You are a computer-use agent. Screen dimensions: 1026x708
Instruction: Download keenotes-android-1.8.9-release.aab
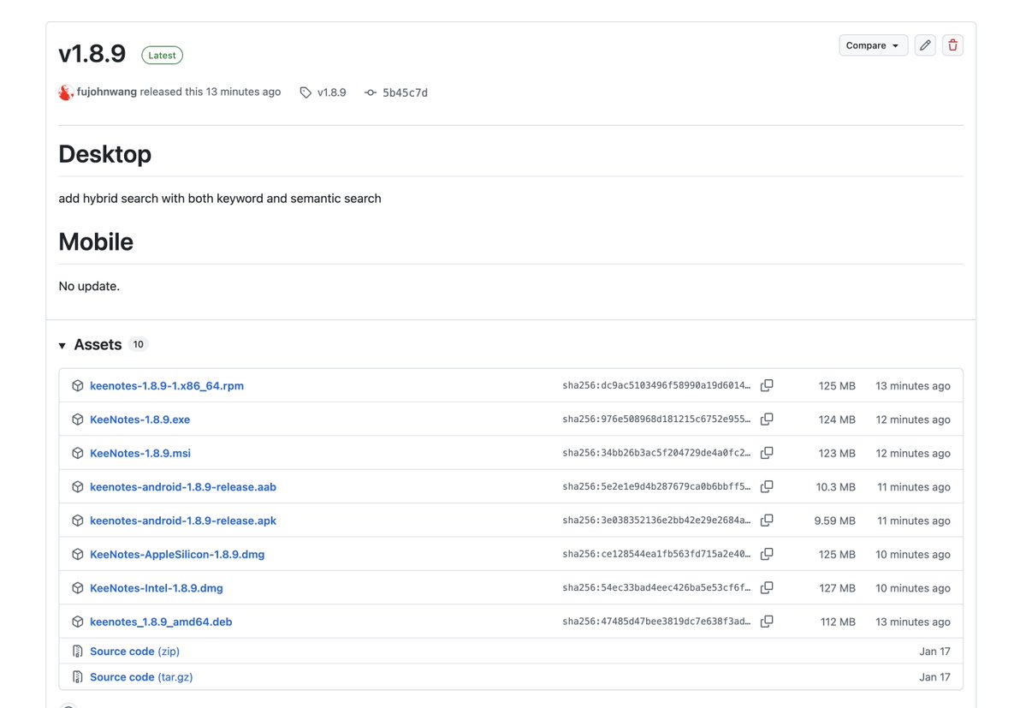click(x=183, y=487)
